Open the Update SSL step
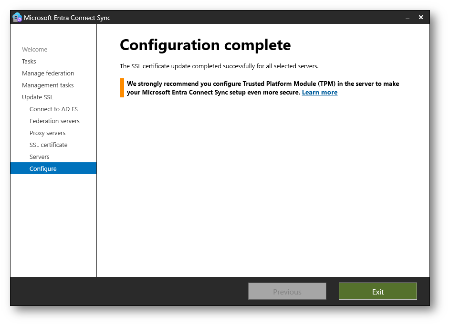This screenshot has height=326, width=450. 38,97
